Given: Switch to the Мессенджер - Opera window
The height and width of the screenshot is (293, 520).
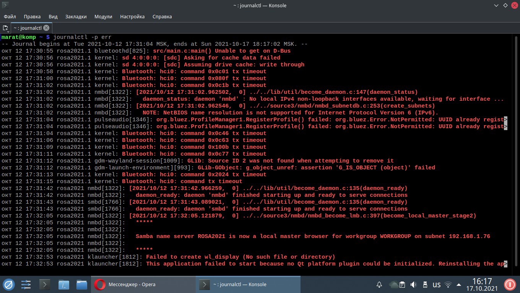Looking at the screenshot, I should click(143, 285).
